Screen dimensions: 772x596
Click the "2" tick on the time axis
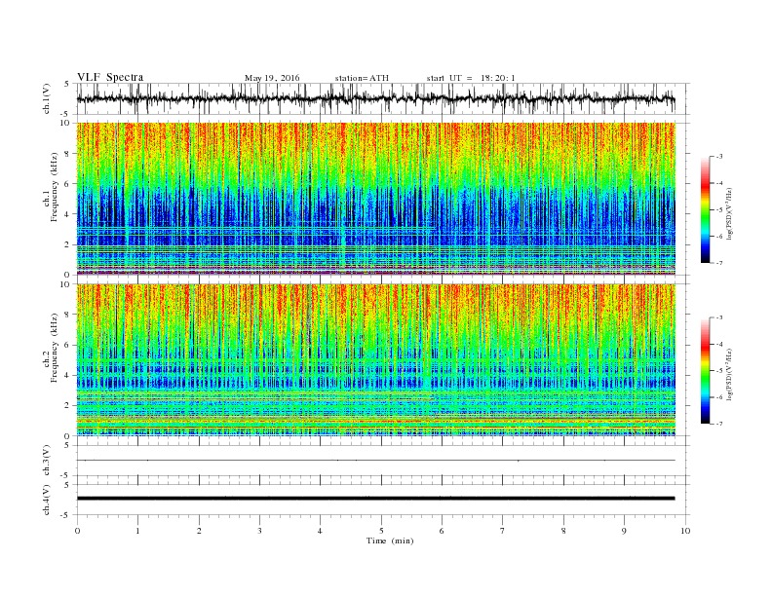(x=199, y=531)
